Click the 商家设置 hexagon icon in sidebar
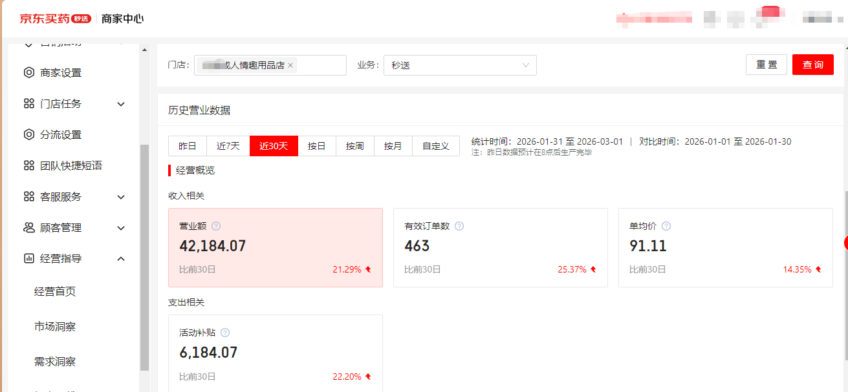Screen dimensions: 848x392 [x=28, y=73]
